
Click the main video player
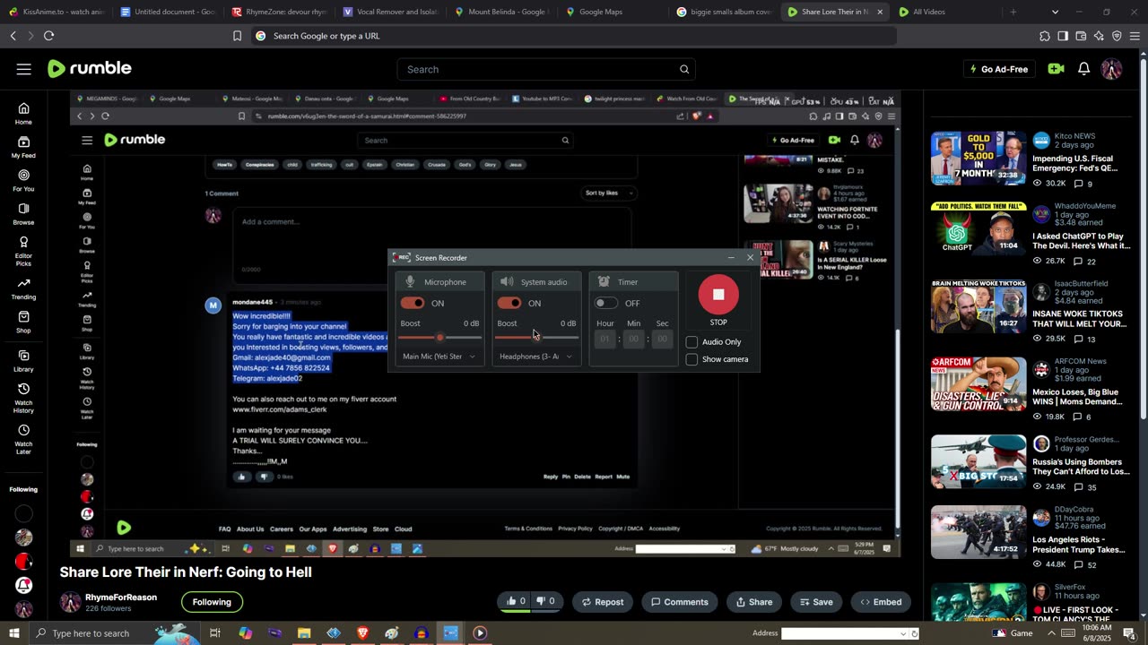[484, 323]
